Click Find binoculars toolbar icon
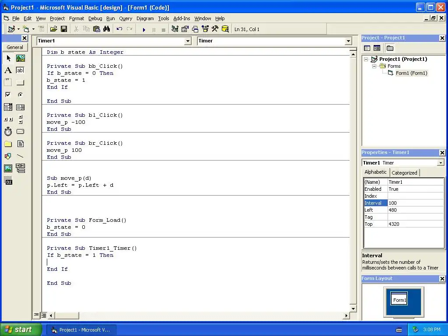This screenshot has width=448, height=336. pyautogui.click(x=107, y=29)
